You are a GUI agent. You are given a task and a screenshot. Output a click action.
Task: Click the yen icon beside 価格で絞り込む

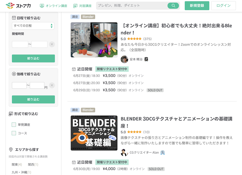tap(14, 74)
